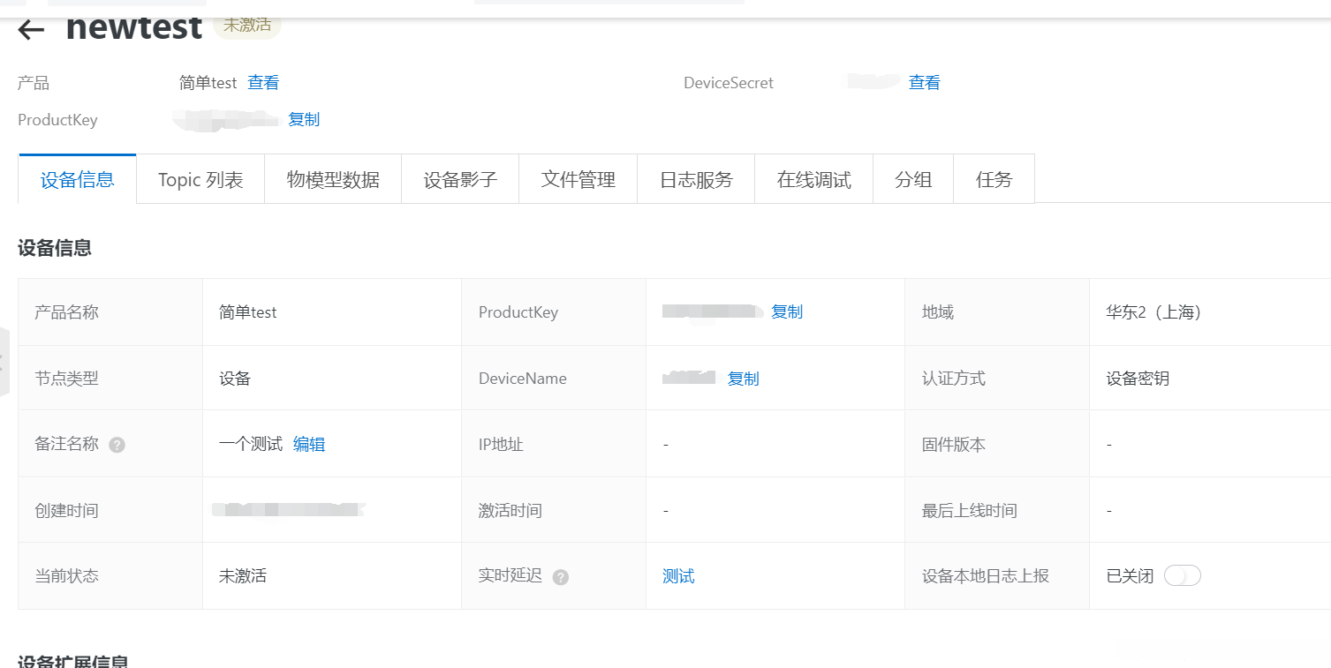Click the DeviceName label cell
1331x668 pixels.
tap(554, 379)
